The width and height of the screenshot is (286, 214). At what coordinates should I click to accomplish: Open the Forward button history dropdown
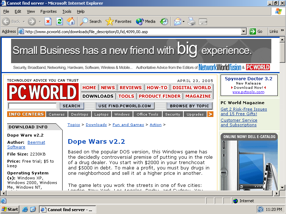[40, 21]
